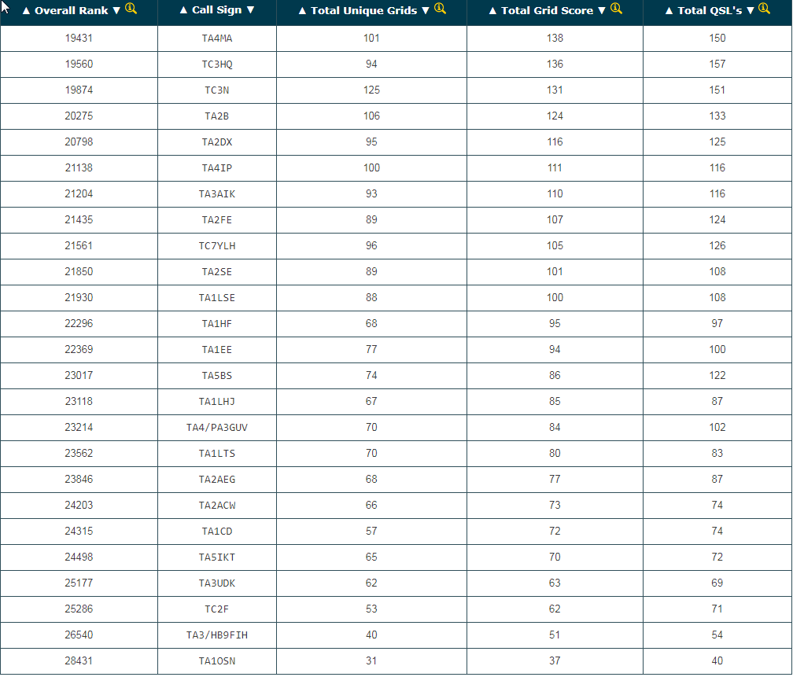Click QSL total 122 for TA5BS
Screen dimensions: 793x677
(x=717, y=375)
